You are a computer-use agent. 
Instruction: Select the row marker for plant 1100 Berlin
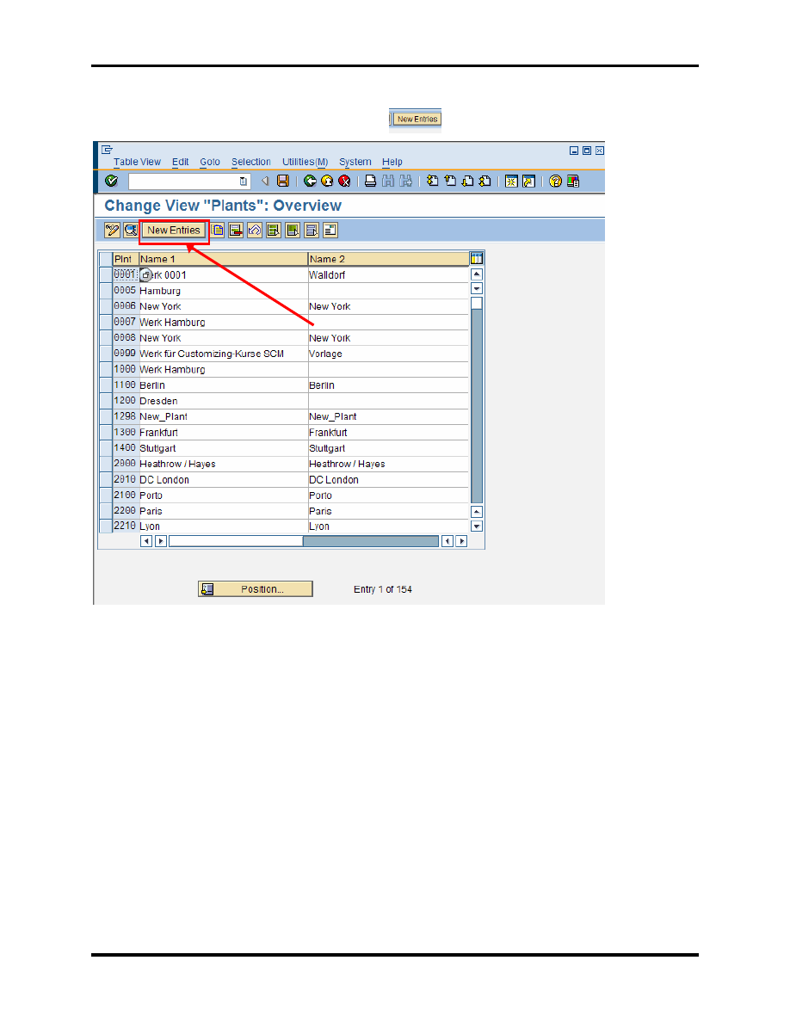(x=106, y=385)
